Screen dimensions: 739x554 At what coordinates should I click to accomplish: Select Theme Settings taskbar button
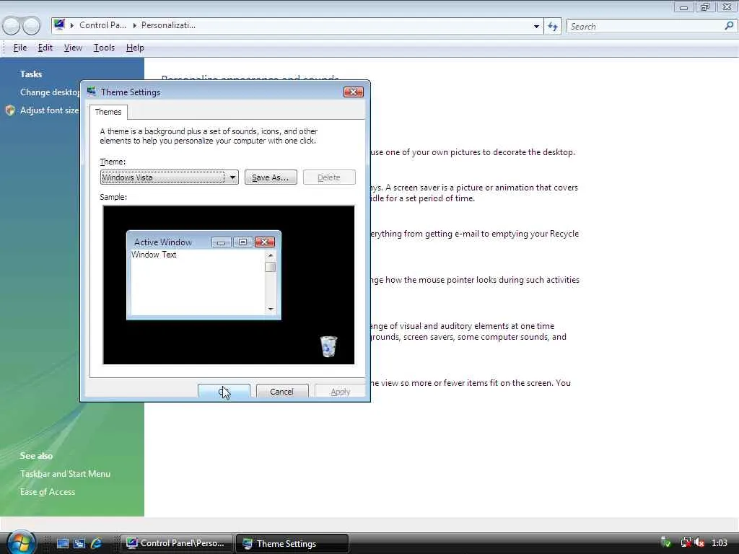[292, 544]
